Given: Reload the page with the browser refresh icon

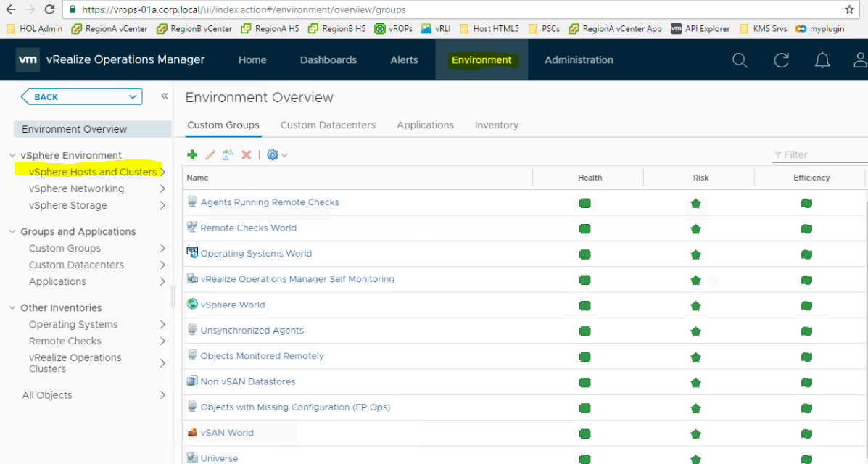Looking at the screenshot, I should click(49, 9).
